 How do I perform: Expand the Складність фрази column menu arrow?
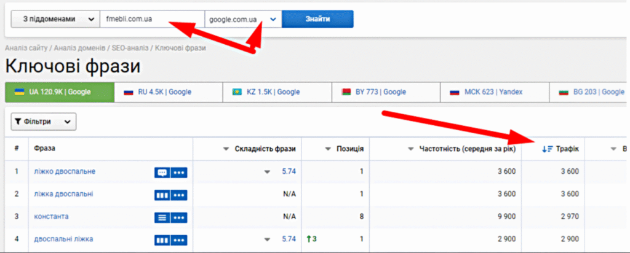[x=226, y=149]
